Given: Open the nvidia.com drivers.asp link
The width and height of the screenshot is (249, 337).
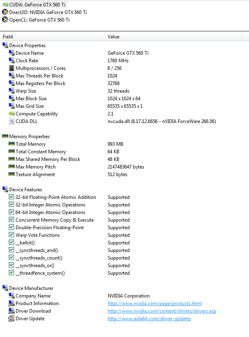Looking at the screenshot, I should (x=162, y=311).
